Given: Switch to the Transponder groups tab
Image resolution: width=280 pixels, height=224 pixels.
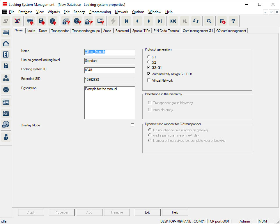Looking at the screenshot, I should pos(86,31).
